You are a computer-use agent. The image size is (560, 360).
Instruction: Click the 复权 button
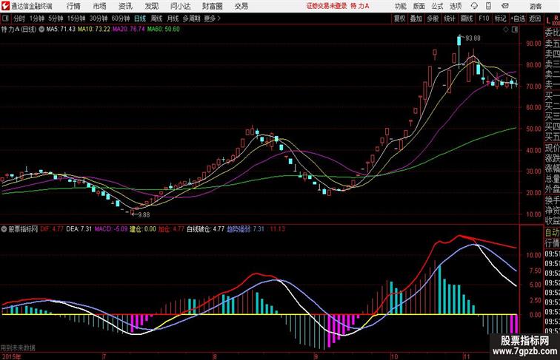(399, 18)
